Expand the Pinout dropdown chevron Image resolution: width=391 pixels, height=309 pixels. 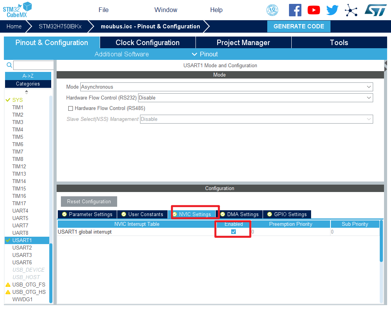[195, 54]
